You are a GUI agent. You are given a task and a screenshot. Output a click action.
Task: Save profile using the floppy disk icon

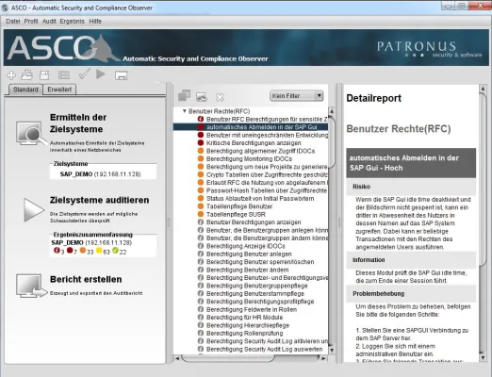(44, 75)
